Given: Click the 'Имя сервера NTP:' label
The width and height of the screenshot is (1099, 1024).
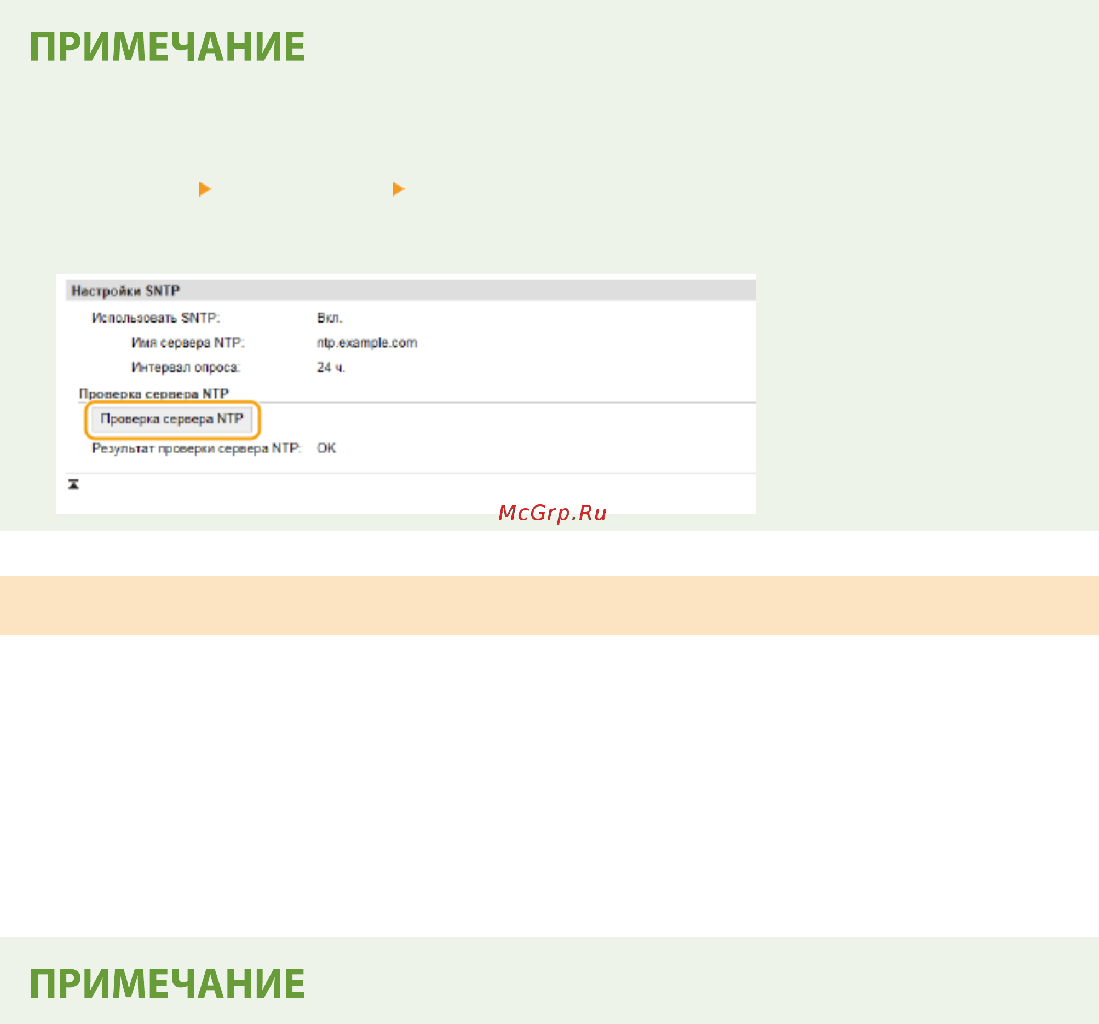Looking at the screenshot, I should click(x=188, y=343).
